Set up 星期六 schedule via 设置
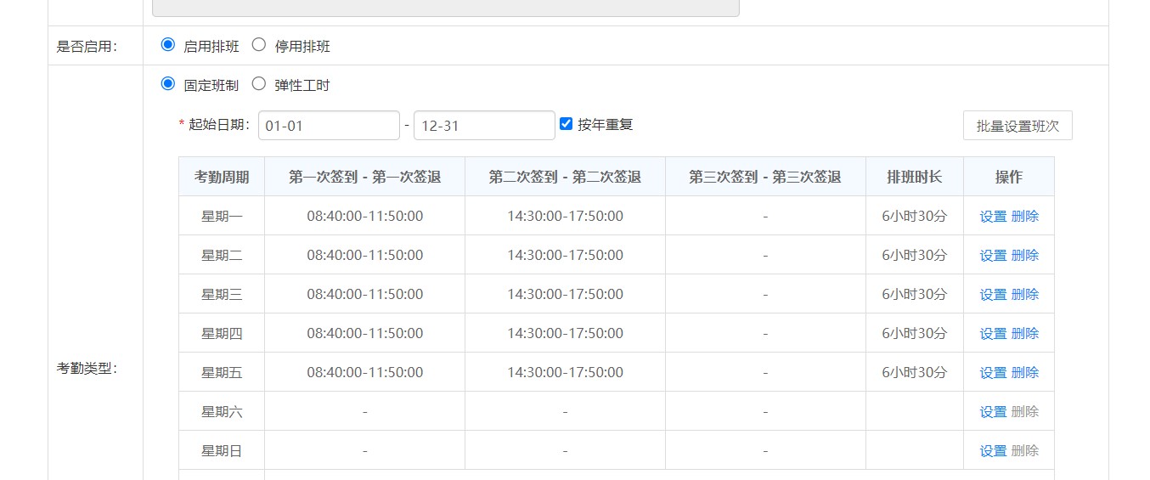Viewport: 1150px width, 480px height. (x=993, y=412)
